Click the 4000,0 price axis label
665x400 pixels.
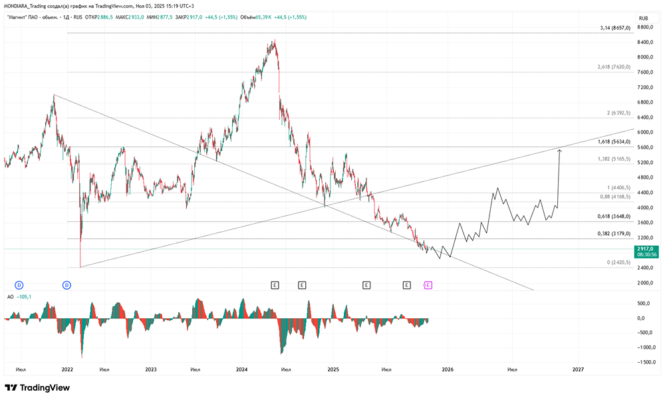(x=646, y=207)
